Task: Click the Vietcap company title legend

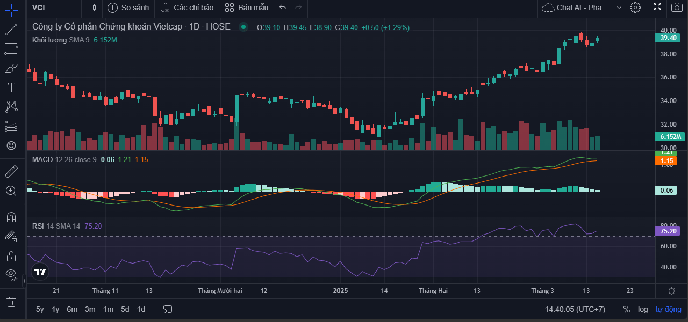Action: click(108, 26)
